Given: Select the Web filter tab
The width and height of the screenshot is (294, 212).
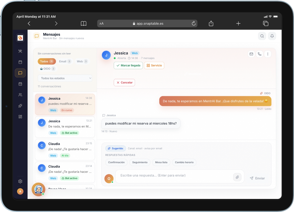Looking at the screenshot, I should (x=82, y=61).
